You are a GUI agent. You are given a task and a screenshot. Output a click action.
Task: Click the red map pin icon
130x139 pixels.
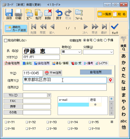(x=110, y=80)
